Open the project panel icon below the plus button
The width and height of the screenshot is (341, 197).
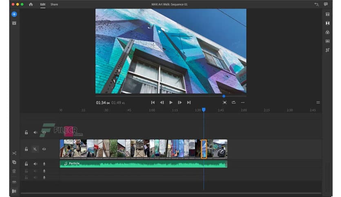14,23
